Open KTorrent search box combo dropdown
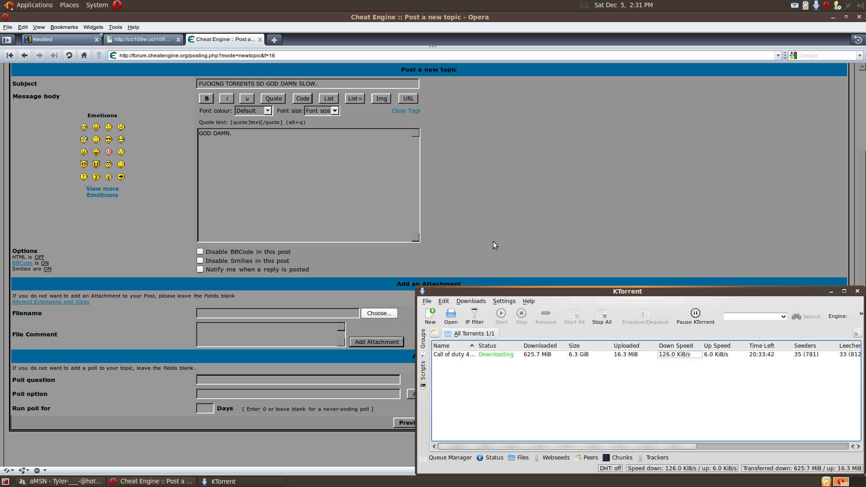 [x=783, y=317]
